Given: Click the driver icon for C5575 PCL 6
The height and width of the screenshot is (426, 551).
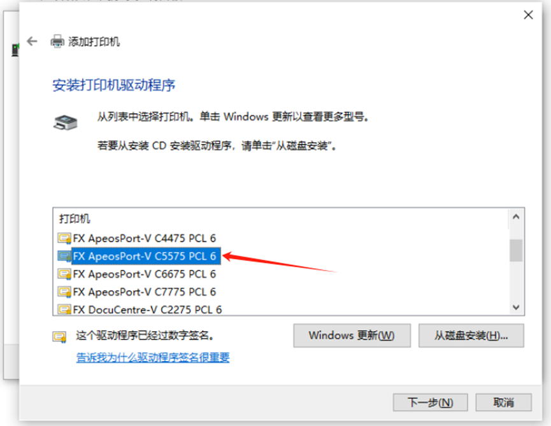Looking at the screenshot, I should (x=64, y=257).
